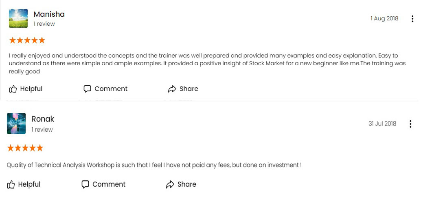Image resolution: width=423 pixels, height=199 pixels.
Task: Open the three-dot menu on Manisha's review
Action: [x=412, y=19]
